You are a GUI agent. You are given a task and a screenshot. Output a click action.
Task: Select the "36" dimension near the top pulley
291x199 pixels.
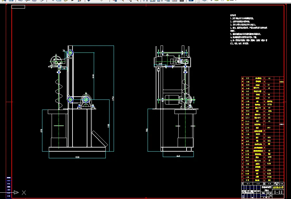pos(64,51)
